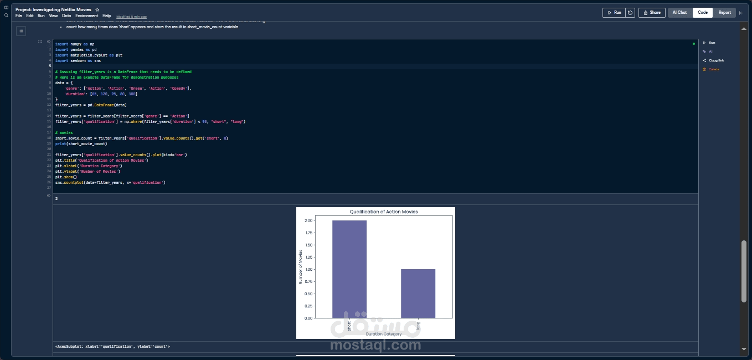The height and width of the screenshot is (360, 752).
Task: Open the File menu
Action: (x=19, y=16)
